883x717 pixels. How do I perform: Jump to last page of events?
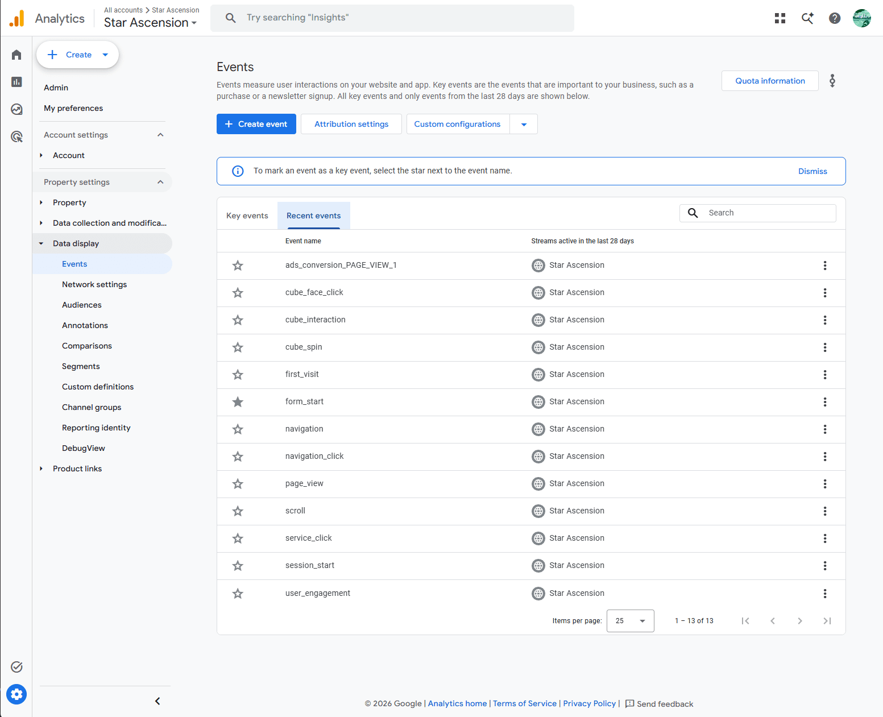pyautogui.click(x=827, y=621)
